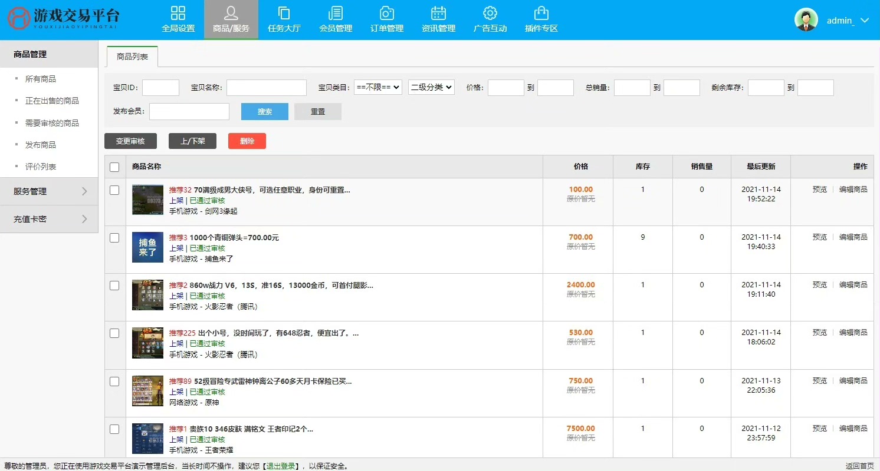Expand the 服务管理 sidebar section
Image resolution: width=880 pixels, height=471 pixels.
[49, 191]
